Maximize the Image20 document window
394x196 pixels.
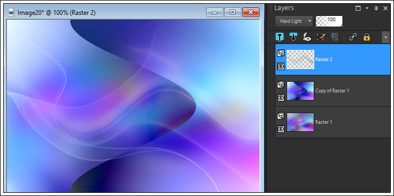click(233, 12)
